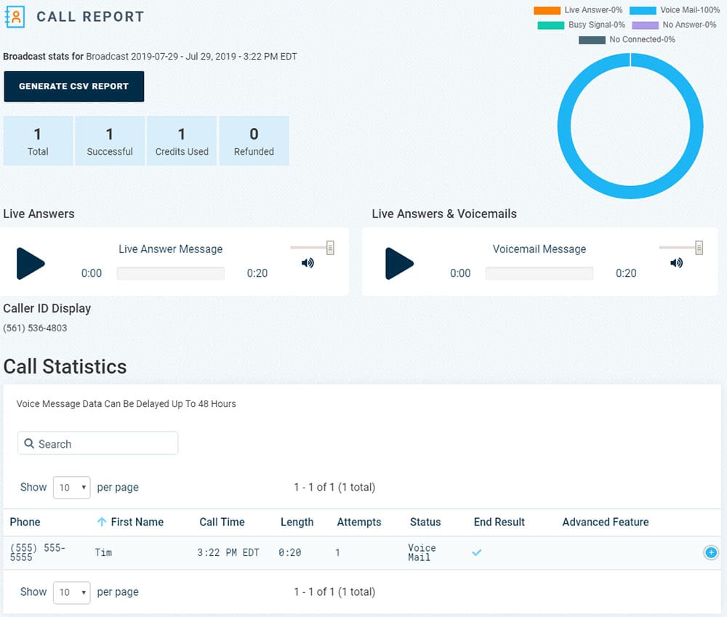Image resolution: width=727 pixels, height=617 pixels.
Task: Click the Successful stat tile
Action: point(110,141)
